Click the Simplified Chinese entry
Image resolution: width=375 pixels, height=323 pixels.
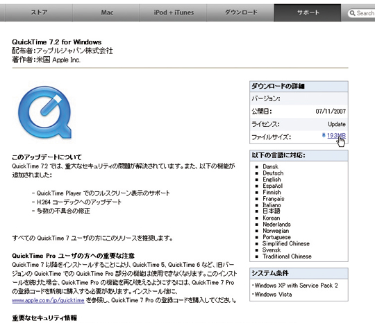(x=286, y=244)
